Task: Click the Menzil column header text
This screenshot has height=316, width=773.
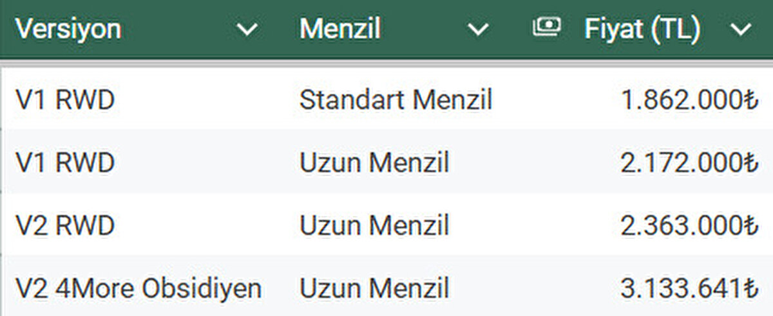Action: tap(339, 29)
